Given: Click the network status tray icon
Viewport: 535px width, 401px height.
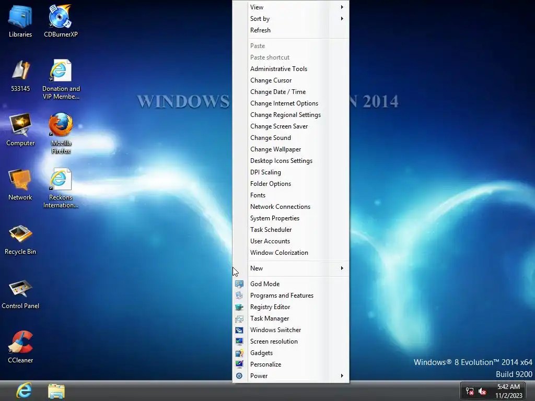Looking at the screenshot, I should pyautogui.click(x=470, y=391).
